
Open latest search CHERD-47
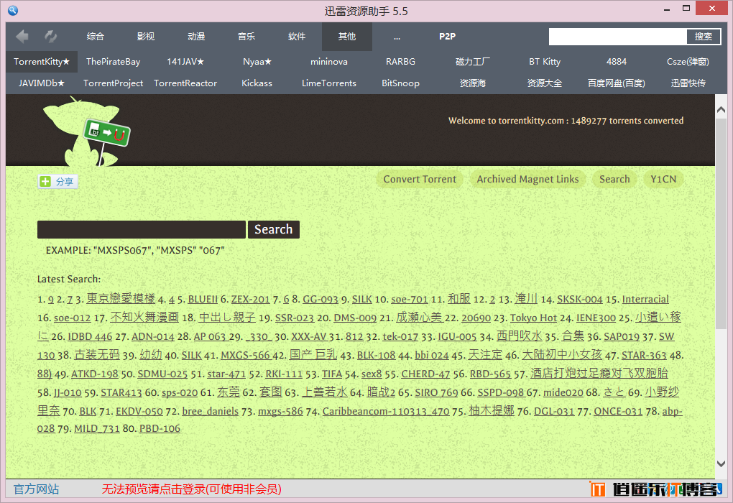pyautogui.click(x=425, y=374)
